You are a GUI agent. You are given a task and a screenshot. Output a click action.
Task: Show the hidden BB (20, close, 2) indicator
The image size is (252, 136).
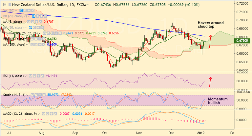pyautogui.click(x=33, y=16)
